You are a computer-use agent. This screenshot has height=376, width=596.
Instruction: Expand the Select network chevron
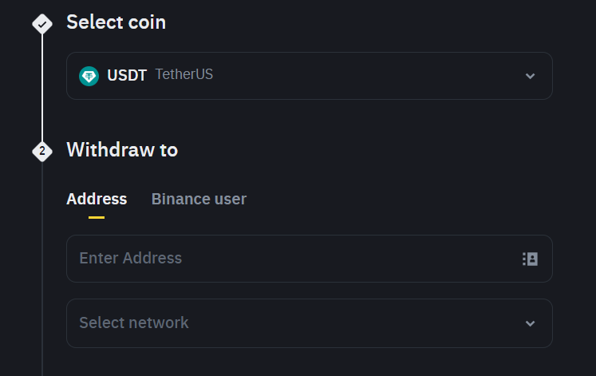[x=531, y=323]
